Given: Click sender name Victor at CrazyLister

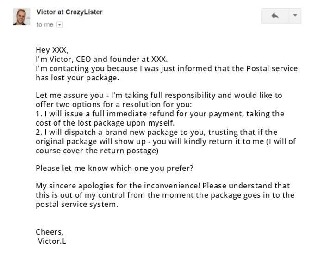Looking at the screenshot, I should point(69,12).
